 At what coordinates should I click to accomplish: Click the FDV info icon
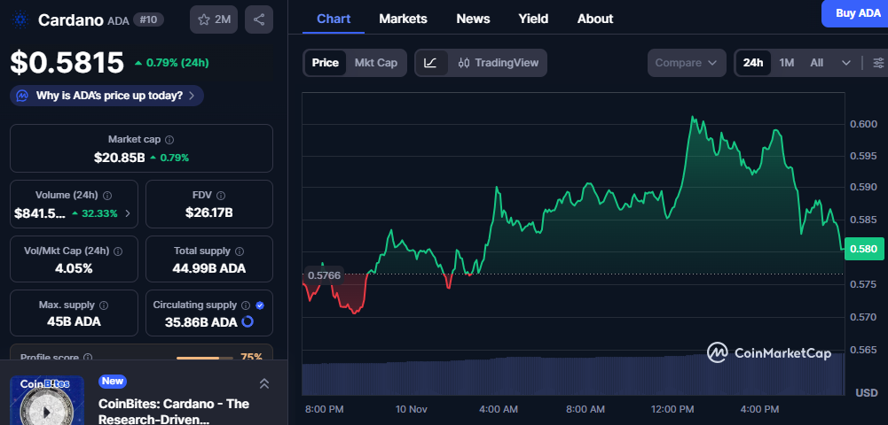tap(221, 196)
